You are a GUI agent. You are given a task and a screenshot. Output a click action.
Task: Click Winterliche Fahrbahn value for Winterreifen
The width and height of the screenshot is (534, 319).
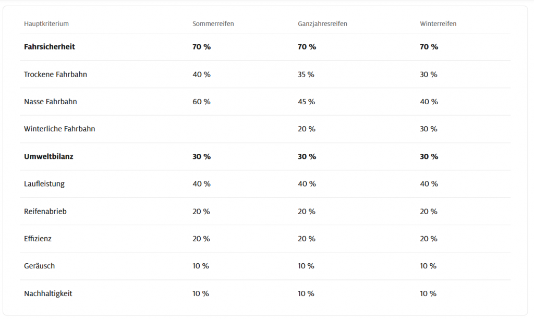pos(429,129)
